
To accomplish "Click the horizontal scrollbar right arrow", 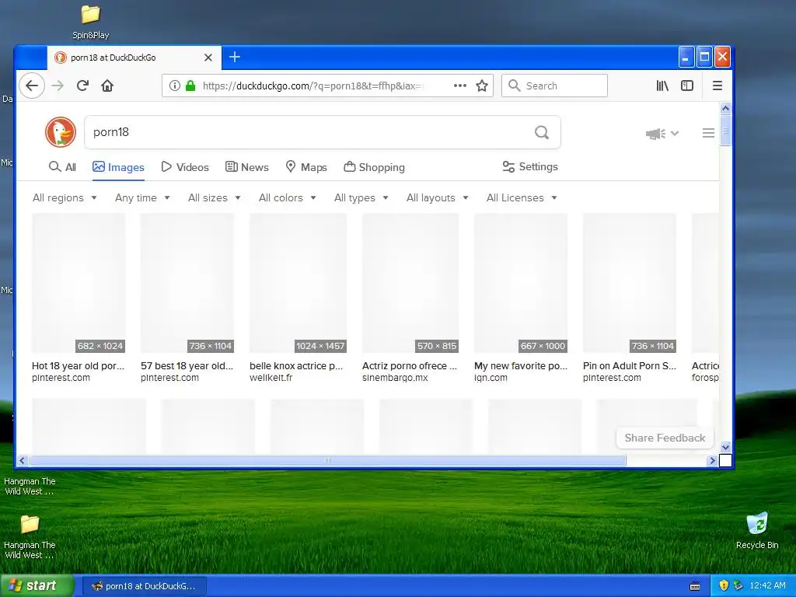I will (x=712, y=460).
